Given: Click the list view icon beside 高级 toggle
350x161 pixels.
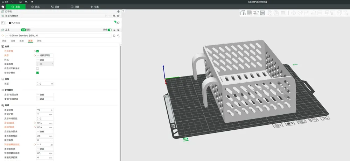Looking at the screenshot, I should click(x=114, y=30).
